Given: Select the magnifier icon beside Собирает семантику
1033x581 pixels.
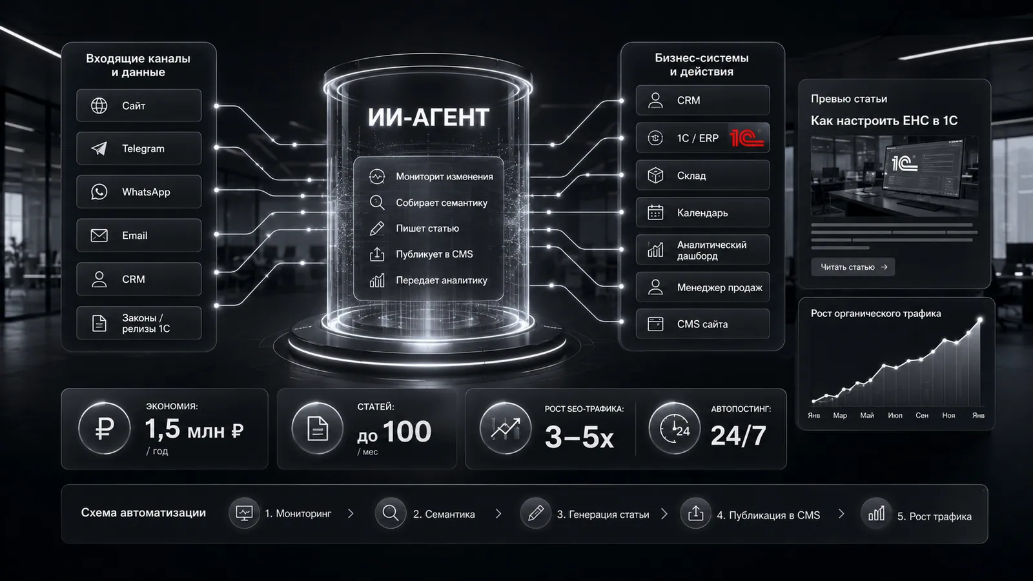Looking at the screenshot, I should 377,202.
